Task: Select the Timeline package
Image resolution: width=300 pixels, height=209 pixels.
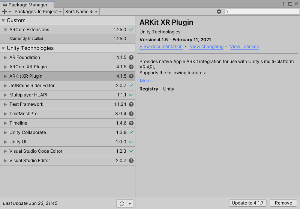Action: pos(67,123)
